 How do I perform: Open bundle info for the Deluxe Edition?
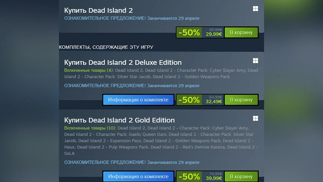click(138, 100)
